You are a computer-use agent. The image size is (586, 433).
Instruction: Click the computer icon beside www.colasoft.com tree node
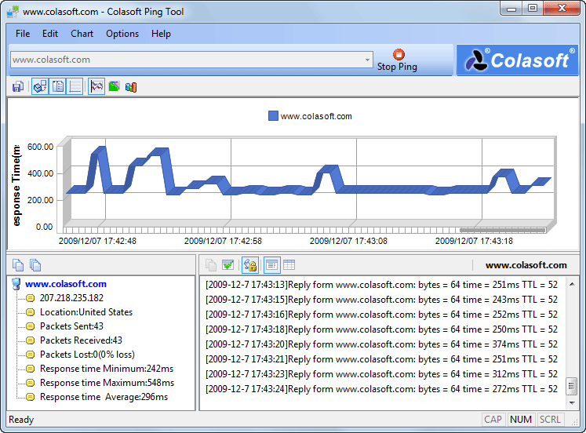click(x=16, y=284)
